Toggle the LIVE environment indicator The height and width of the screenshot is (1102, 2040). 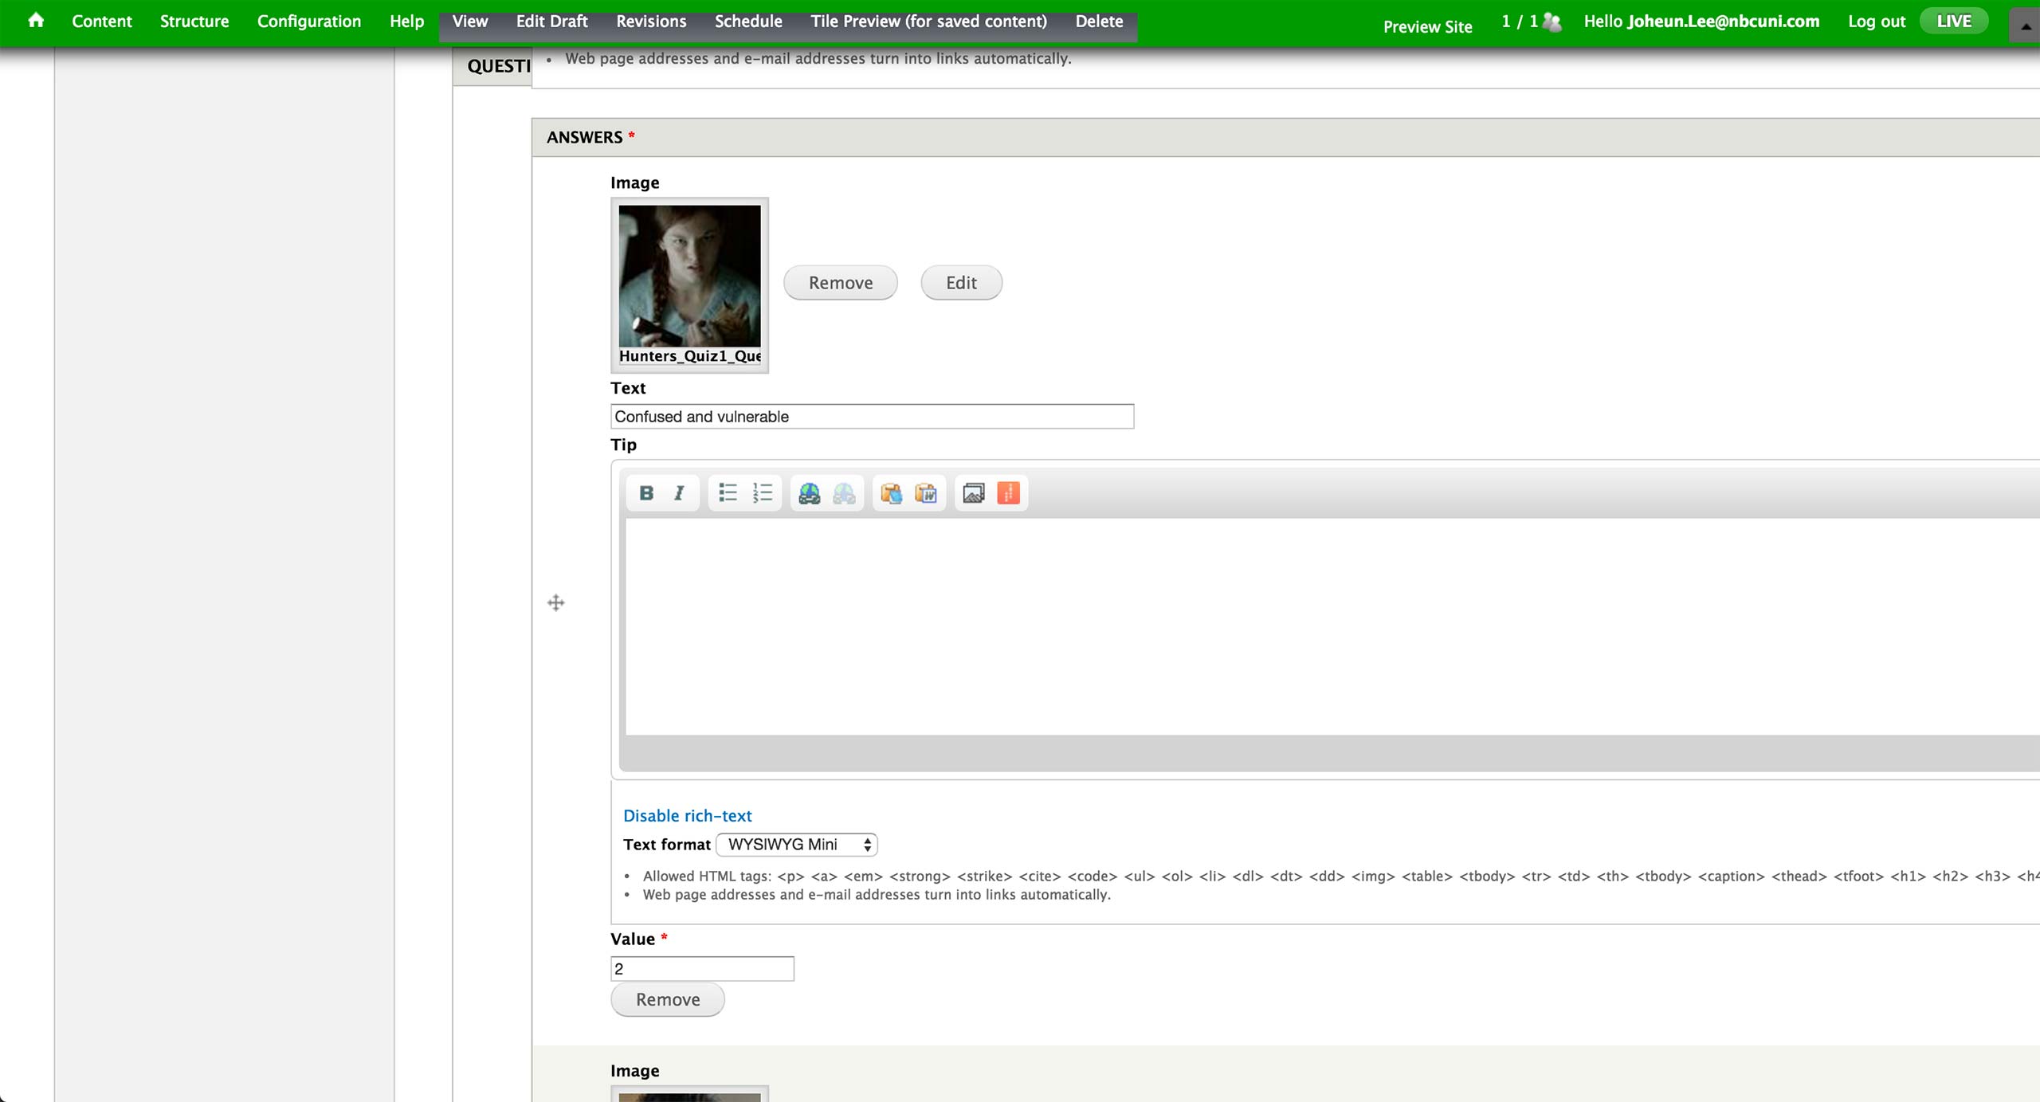(x=1953, y=21)
